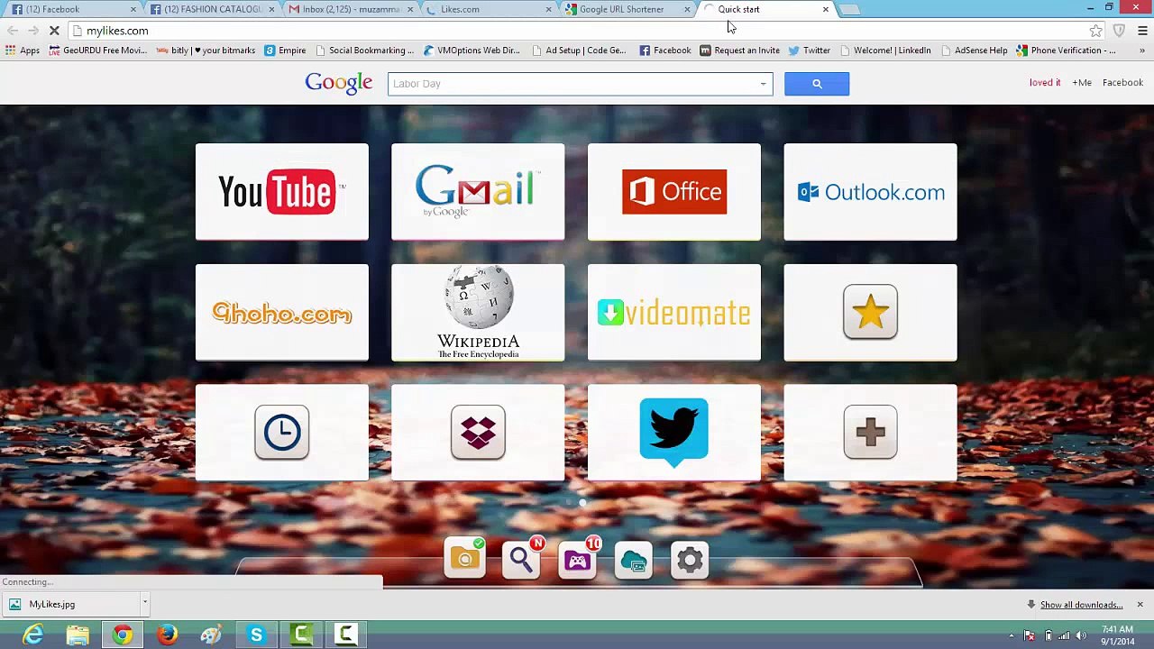Image resolution: width=1154 pixels, height=649 pixels.
Task: Open the Request an Invite bookmark
Action: [x=739, y=50]
